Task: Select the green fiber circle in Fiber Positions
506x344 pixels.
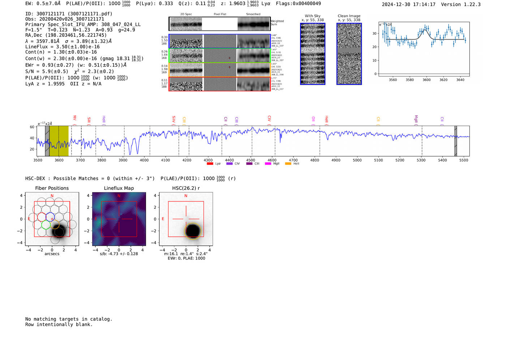Action: [x=46, y=225]
